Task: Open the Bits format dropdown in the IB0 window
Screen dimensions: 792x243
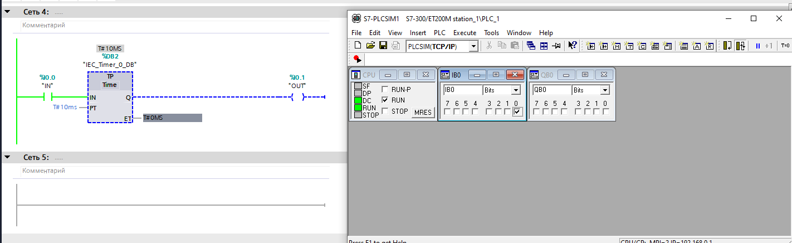Action: 516,90
